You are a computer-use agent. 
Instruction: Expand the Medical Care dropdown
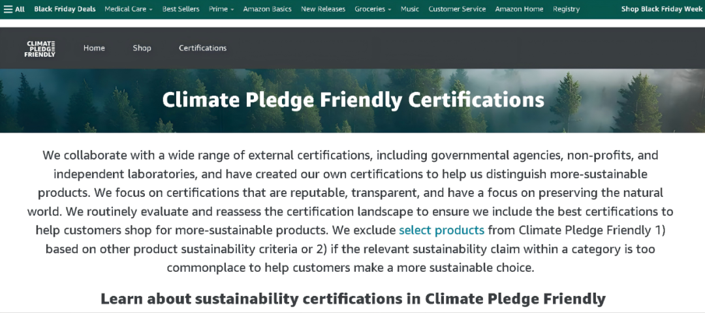[129, 9]
